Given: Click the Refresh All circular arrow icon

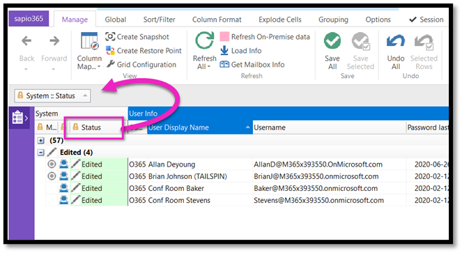Looking at the screenshot, I should coord(204,41).
